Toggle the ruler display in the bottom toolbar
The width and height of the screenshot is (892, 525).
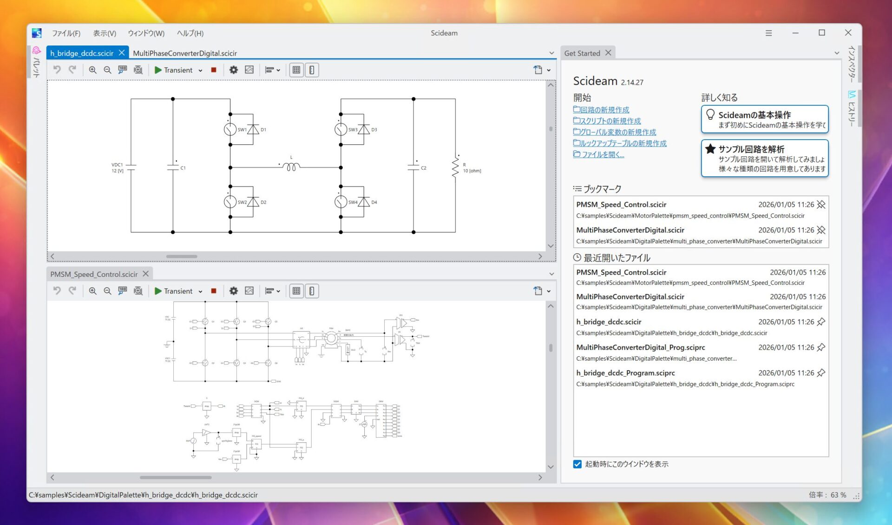point(312,291)
